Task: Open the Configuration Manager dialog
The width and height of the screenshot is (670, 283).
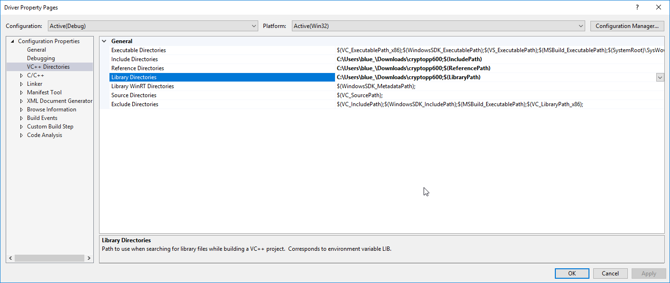Action: (x=627, y=26)
